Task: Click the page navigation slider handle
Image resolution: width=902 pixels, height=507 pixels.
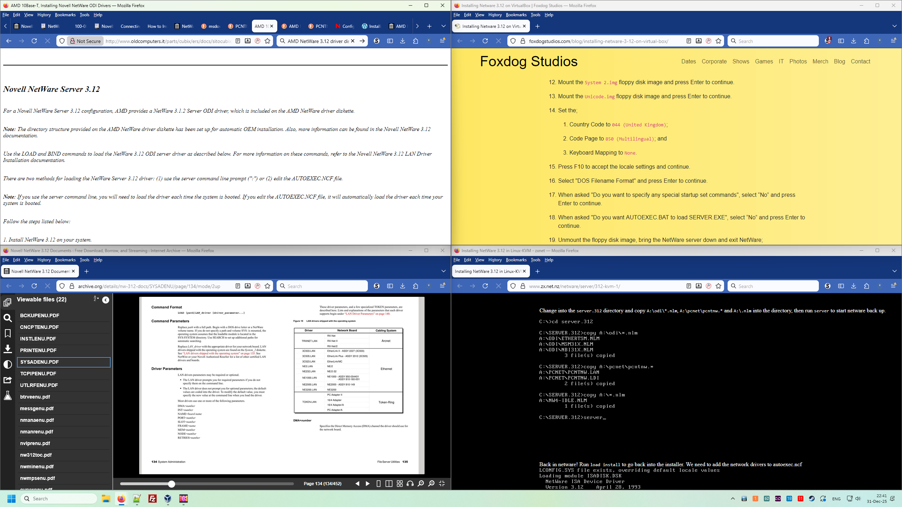Action: pyautogui.click(x=172, y=484)
